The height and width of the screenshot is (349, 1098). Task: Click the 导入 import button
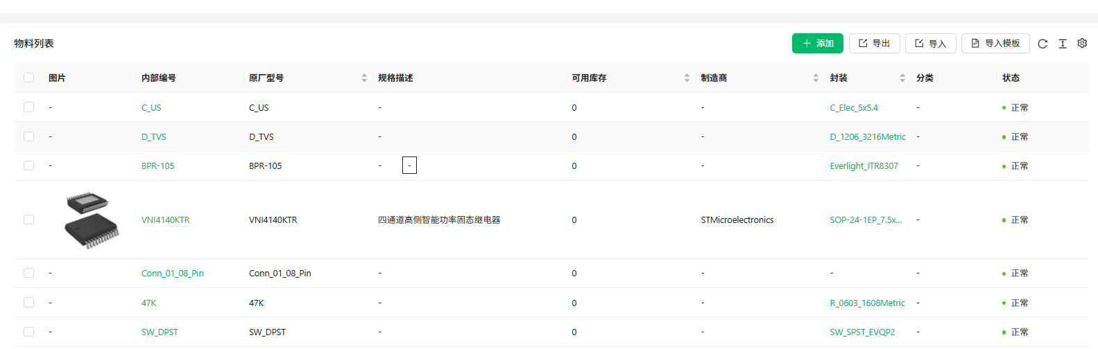pos(930,44)
